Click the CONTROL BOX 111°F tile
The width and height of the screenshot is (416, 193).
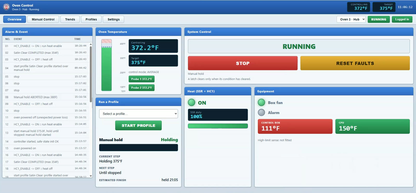tap(295, 126)
